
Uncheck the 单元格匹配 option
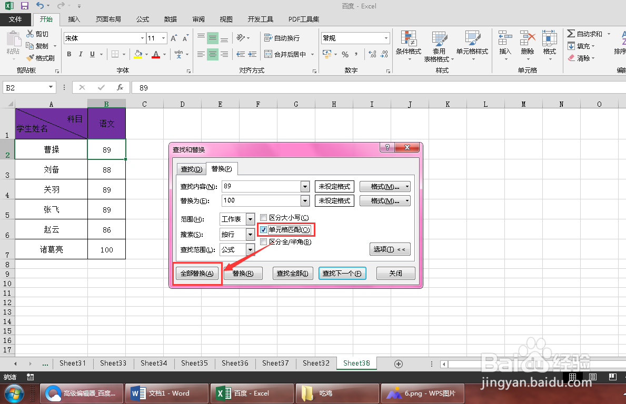tap(262, 229)
